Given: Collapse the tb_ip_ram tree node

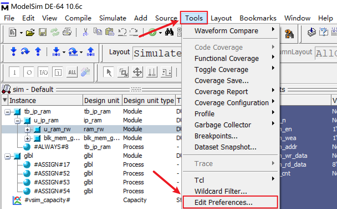Looking at the screenshot, I should coord(7,112).
